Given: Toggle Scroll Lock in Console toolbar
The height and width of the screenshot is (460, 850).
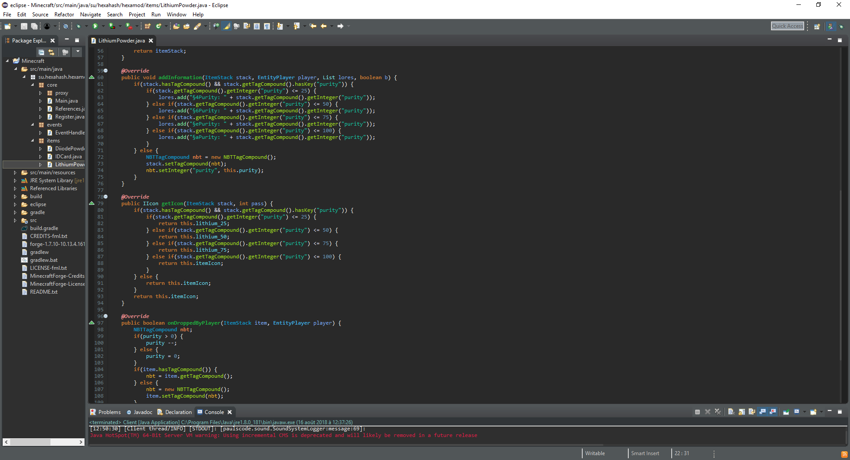Looking at the screenshot, I should (x=742, y=412).
